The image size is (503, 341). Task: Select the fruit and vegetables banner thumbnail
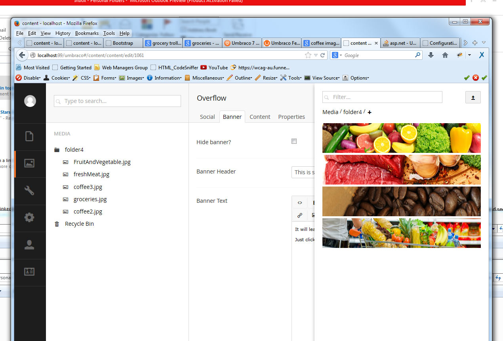(402, 138)
